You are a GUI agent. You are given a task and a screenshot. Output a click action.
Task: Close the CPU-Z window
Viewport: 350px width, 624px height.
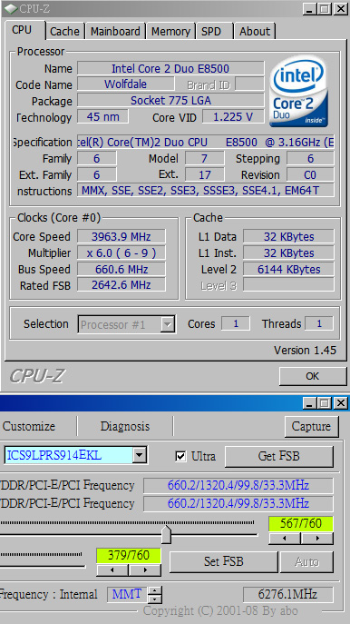tap(340, 9)
